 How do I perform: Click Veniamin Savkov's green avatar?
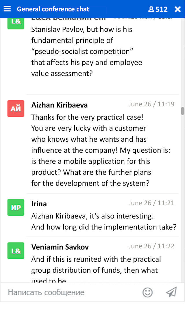[x=16, y=251]
